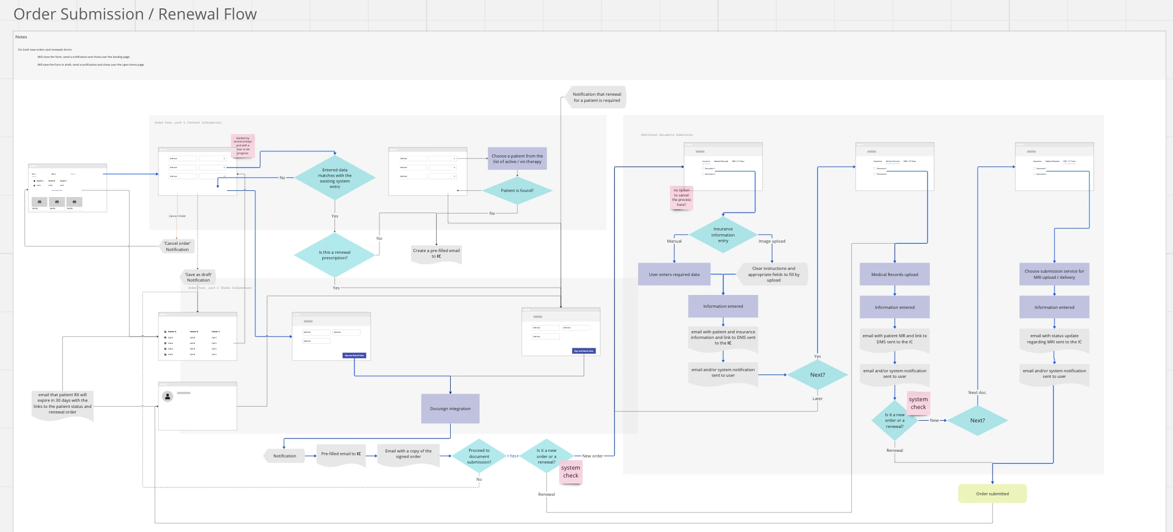The height and width of the screenshot is (532, 1173).
Task: Select 'Choose a patient from the list' box
Action: pyautogui.click(x=517, y=159)
